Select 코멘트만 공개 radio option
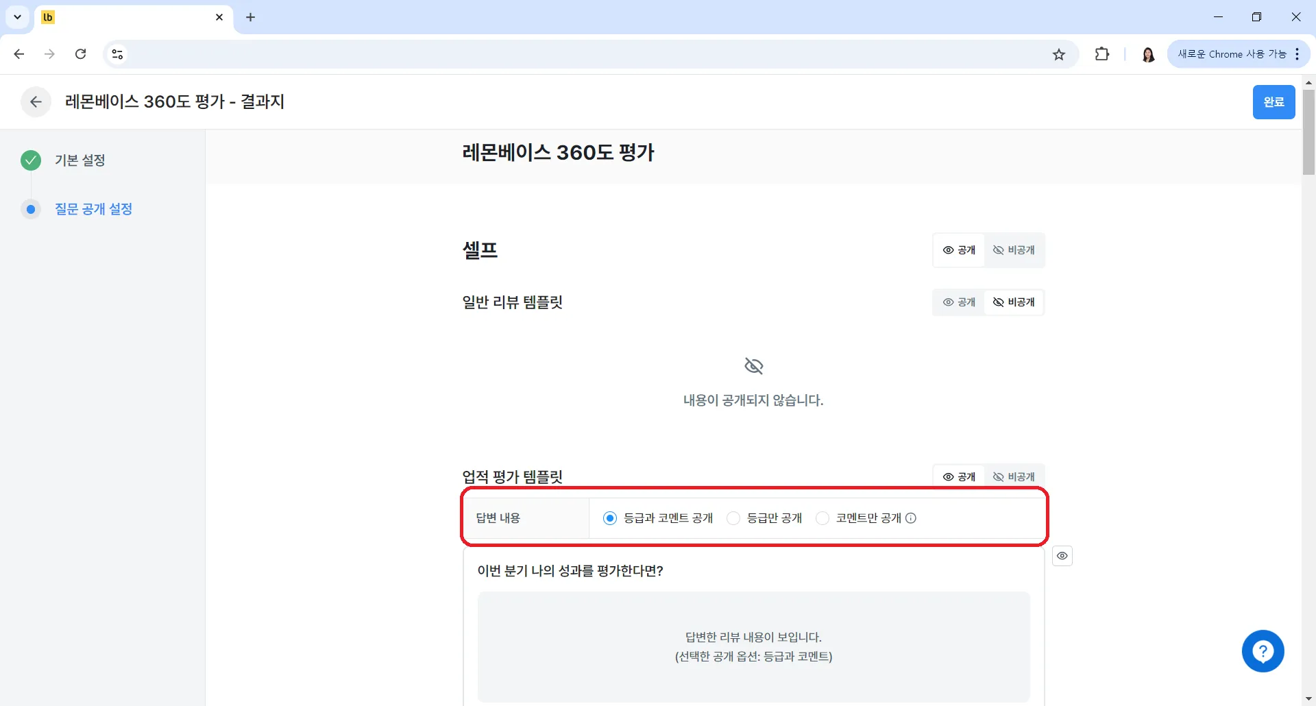The image size is (1316, 706). click(x=822, y=518)
